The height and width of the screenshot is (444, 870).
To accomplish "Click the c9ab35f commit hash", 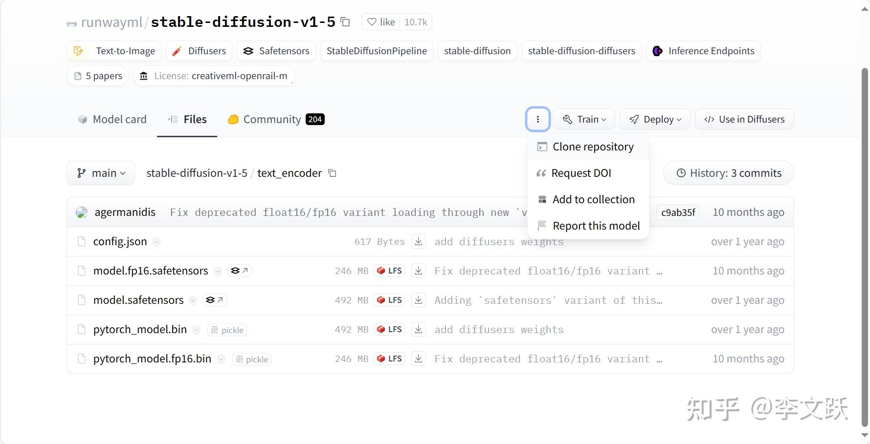I will [677, 212].
